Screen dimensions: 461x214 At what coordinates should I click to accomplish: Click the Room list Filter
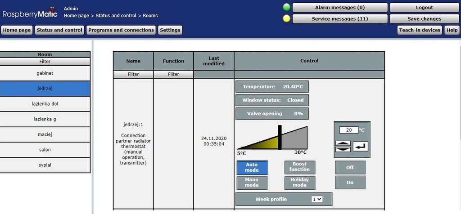(45, 62)
